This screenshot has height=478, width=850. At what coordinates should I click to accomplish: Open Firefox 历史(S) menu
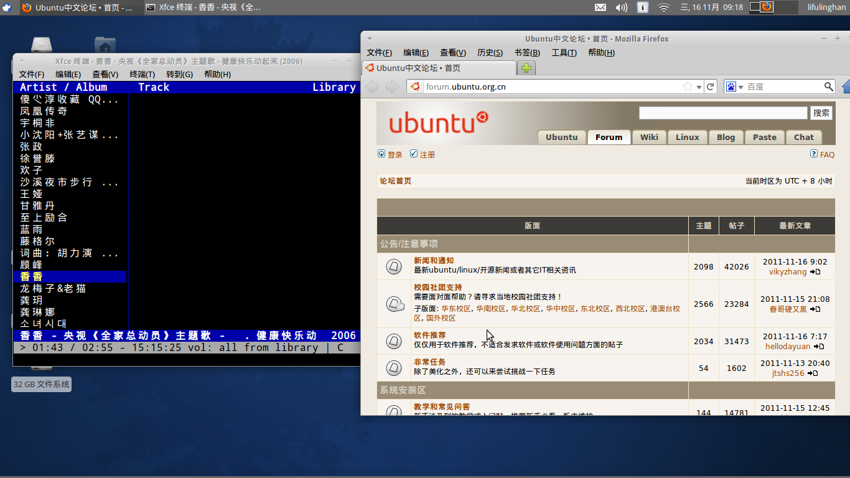pos(490,53)
